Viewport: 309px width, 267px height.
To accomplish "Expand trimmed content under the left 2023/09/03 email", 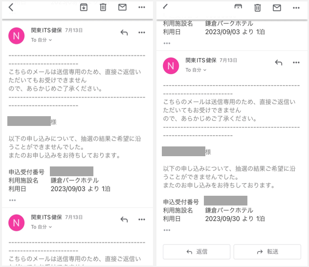I will pyautogui.click(x=12, y=200).
